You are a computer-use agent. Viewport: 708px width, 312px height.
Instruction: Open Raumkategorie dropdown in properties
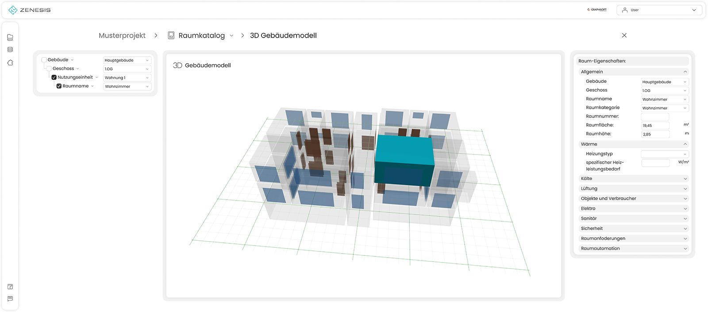pos(665,108)
